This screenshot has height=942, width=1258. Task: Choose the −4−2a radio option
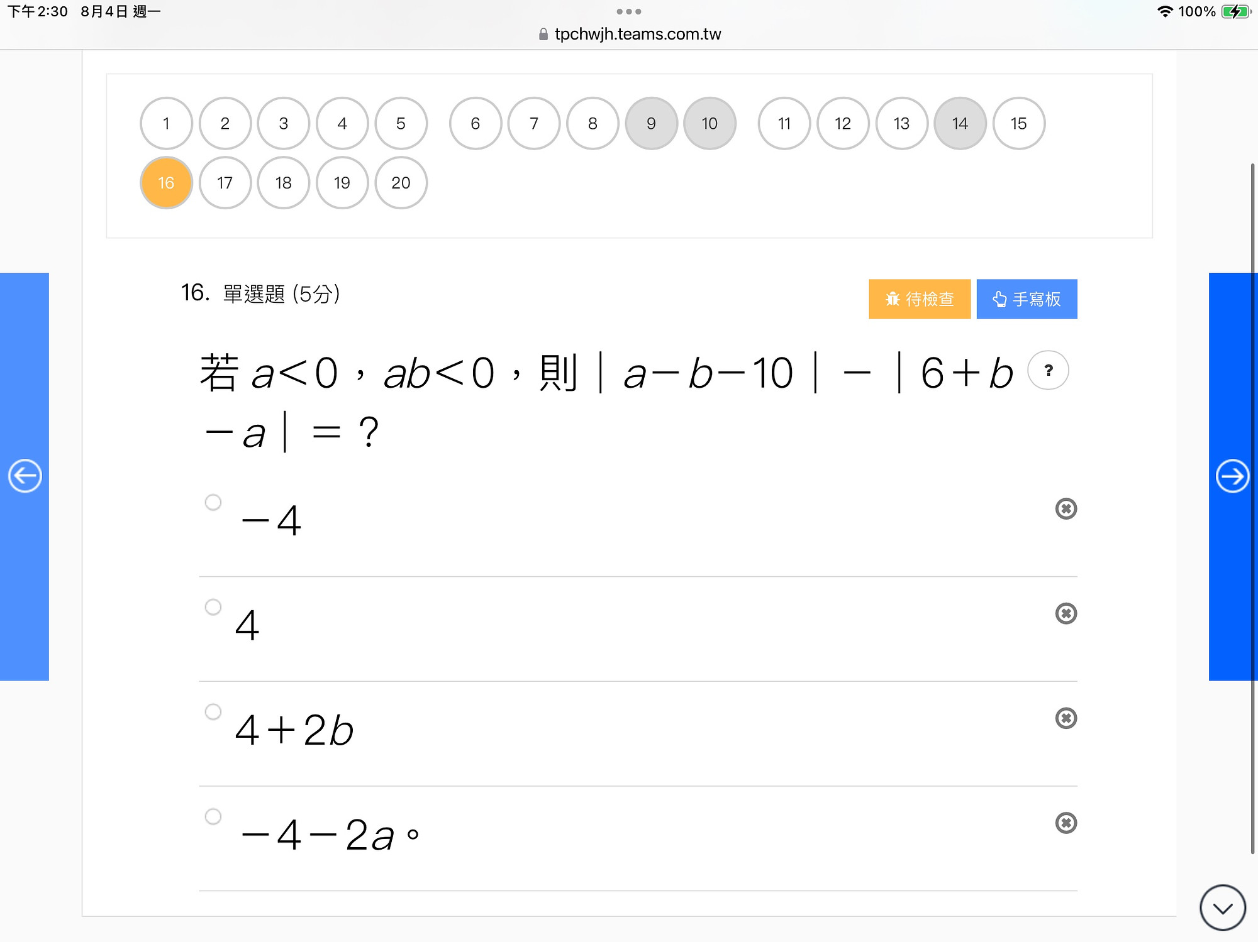[x=213, y=816]
